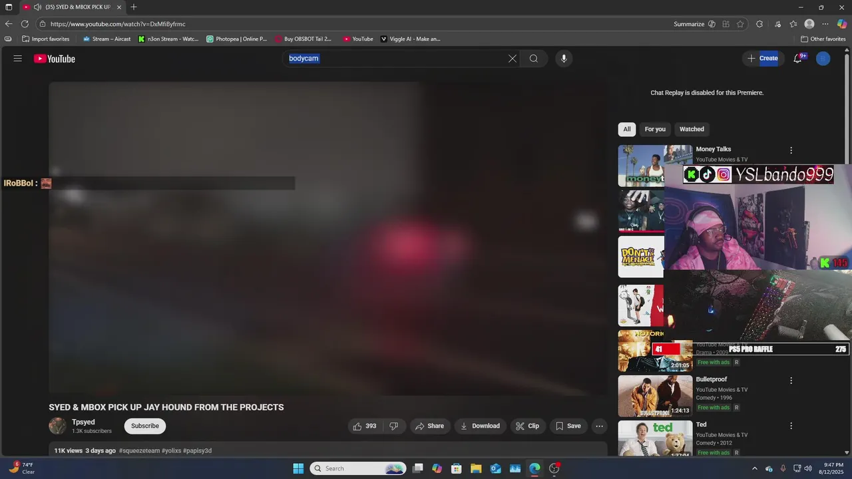852x479 pixels.
Task: Download the video
Action: 480,426
